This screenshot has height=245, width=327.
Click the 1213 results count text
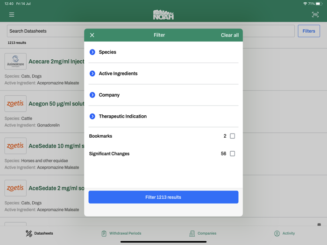pyautogui.click(x=17, y=43)
